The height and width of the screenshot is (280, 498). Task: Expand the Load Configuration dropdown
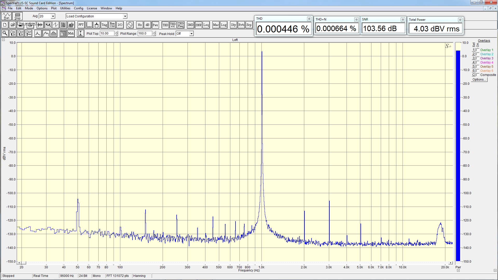click(125, 16)
